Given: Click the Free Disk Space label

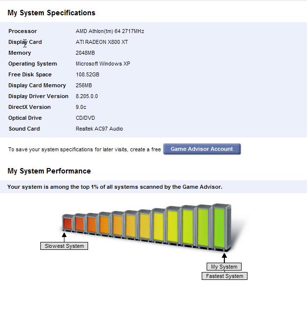Looking at the screenshot, I should tap(30, 74).
